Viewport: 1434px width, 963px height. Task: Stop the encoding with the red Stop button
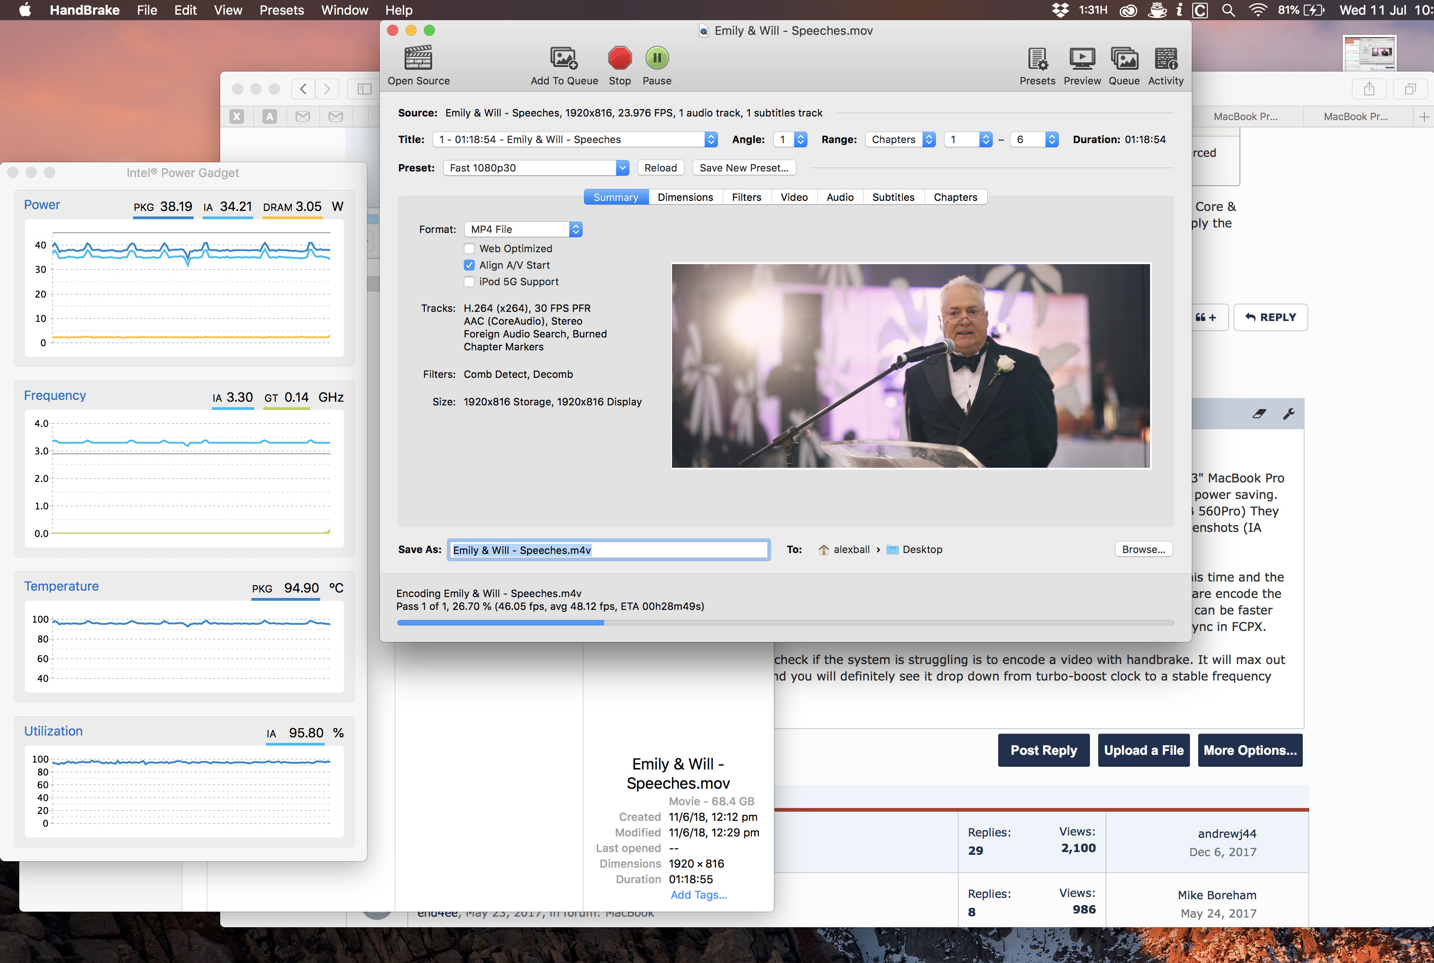click(619, 58)
